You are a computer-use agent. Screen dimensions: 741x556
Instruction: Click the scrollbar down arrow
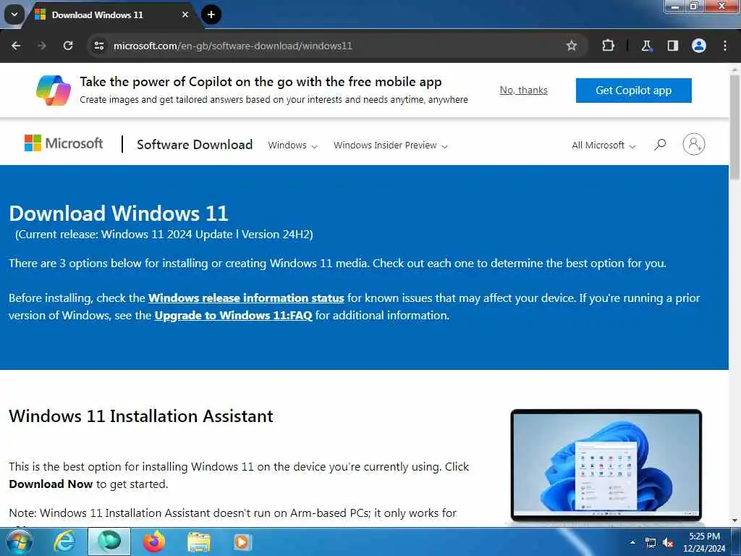pyautogui.click(x=734, y=521)
